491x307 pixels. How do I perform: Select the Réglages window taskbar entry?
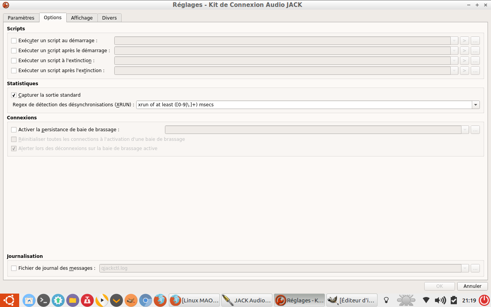(300, 300)
